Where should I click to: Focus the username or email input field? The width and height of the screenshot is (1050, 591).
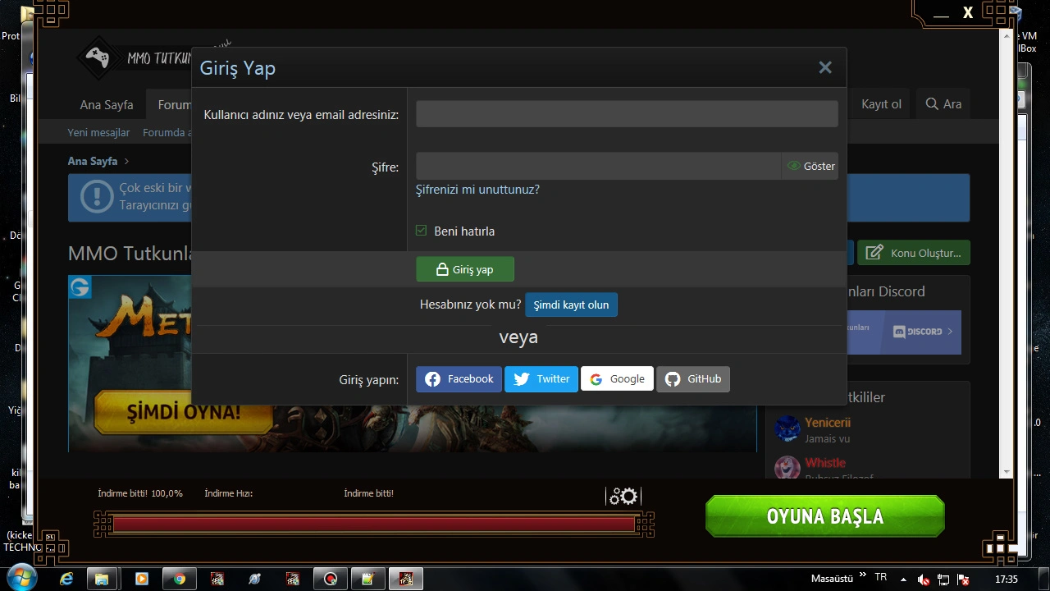[x=627, y=114]
